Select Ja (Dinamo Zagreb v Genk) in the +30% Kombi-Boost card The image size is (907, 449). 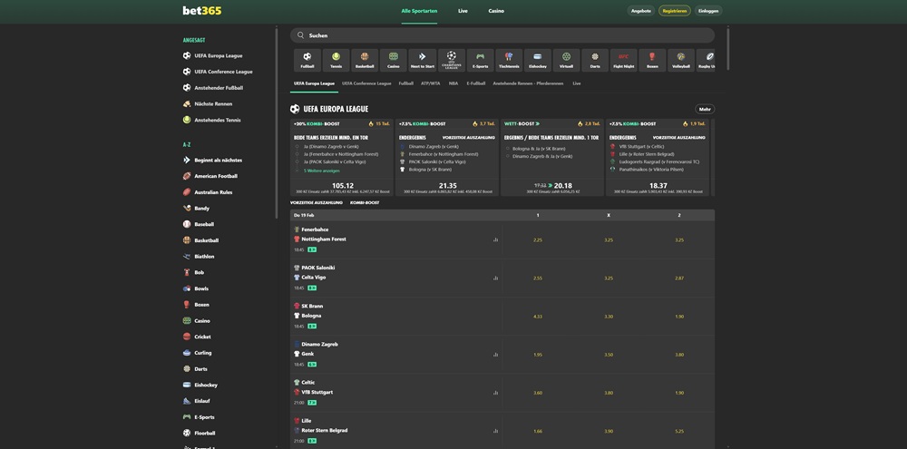point(330,147)
